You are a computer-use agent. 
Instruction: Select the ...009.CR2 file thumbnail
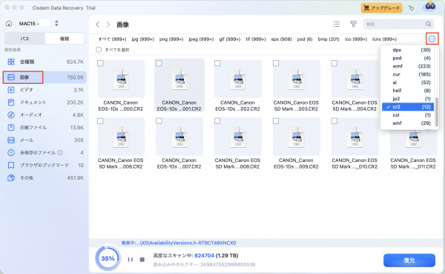297,137
